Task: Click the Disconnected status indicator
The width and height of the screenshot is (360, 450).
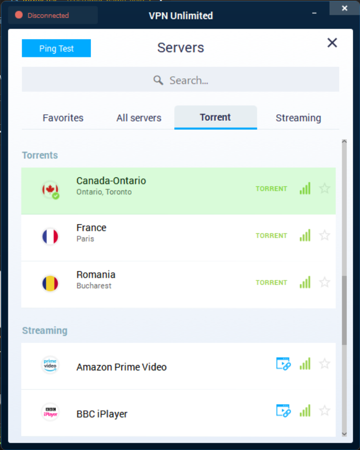Action: click(x=53, y=15)
